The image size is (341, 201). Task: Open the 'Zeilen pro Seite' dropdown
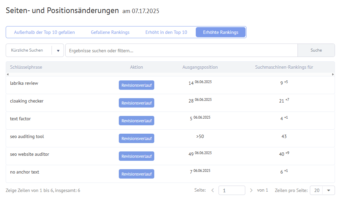click(322, 190)
